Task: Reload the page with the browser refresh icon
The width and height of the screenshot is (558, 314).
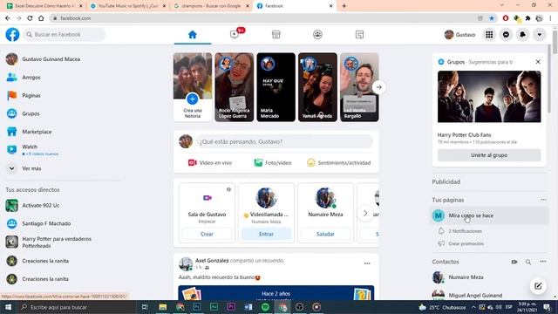Action: (30, 18)
